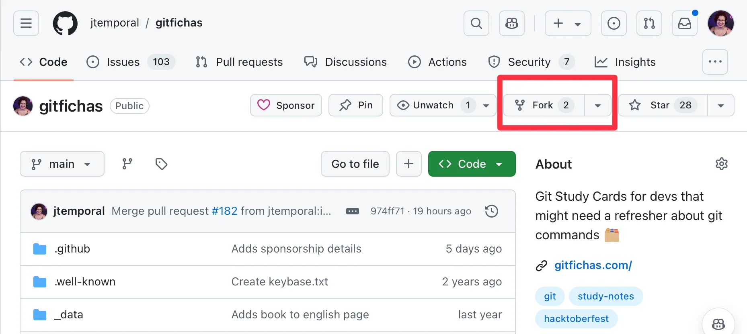Edit About settings gear icon
The image size is (747, 334).
721,164
